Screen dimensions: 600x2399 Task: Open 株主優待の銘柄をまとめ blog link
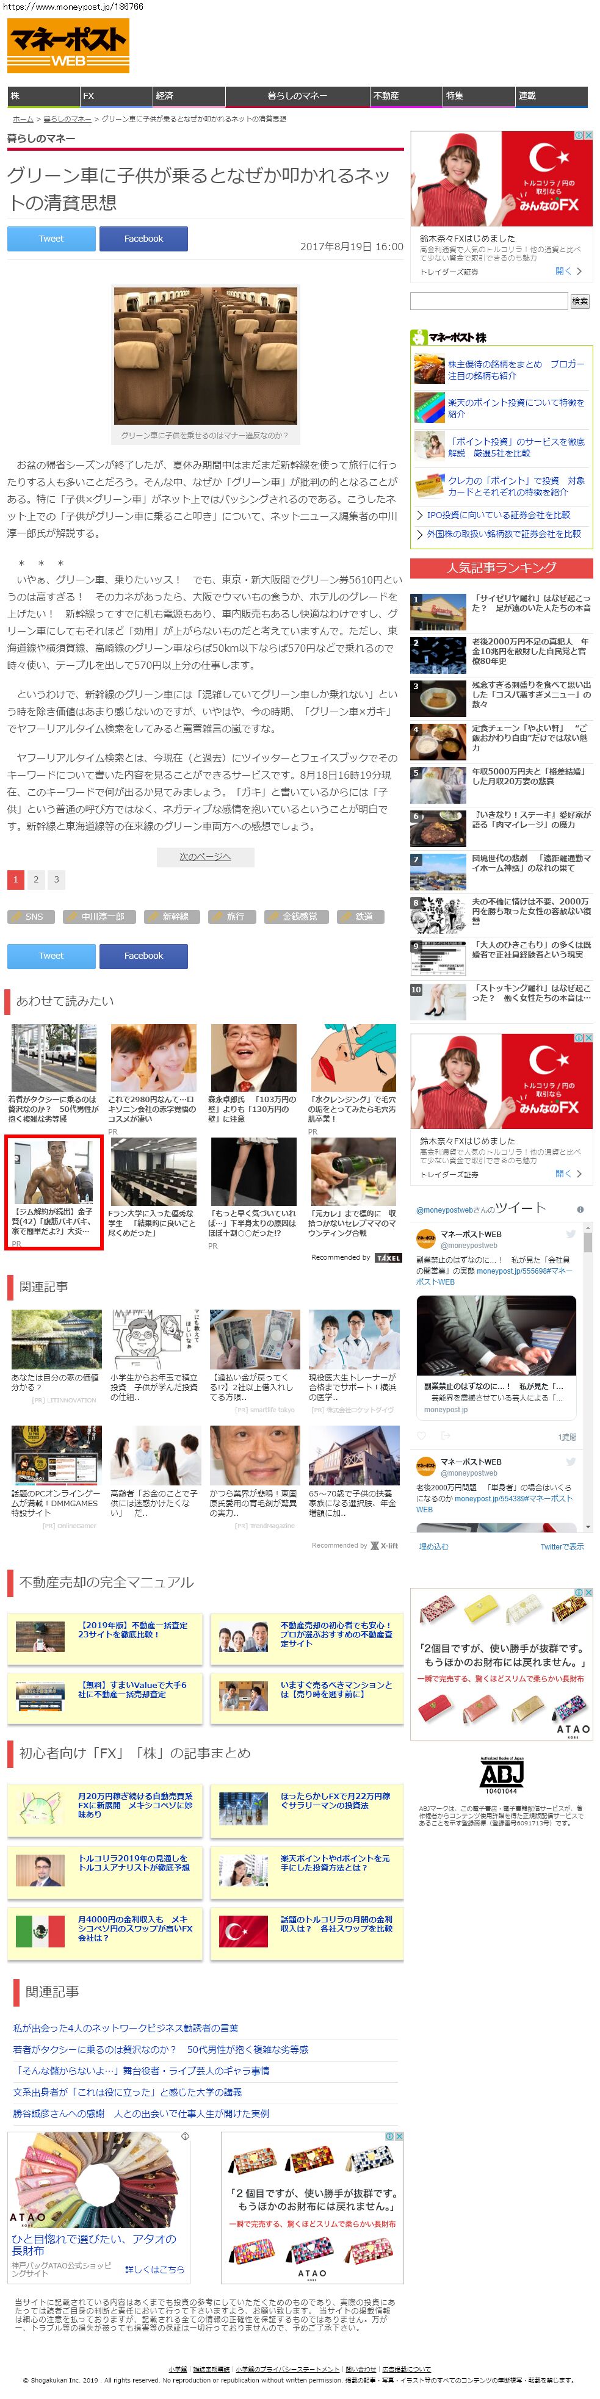coord(516,370)
